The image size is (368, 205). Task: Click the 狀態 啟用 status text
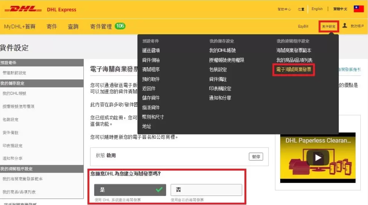click(x=106, y=155)
